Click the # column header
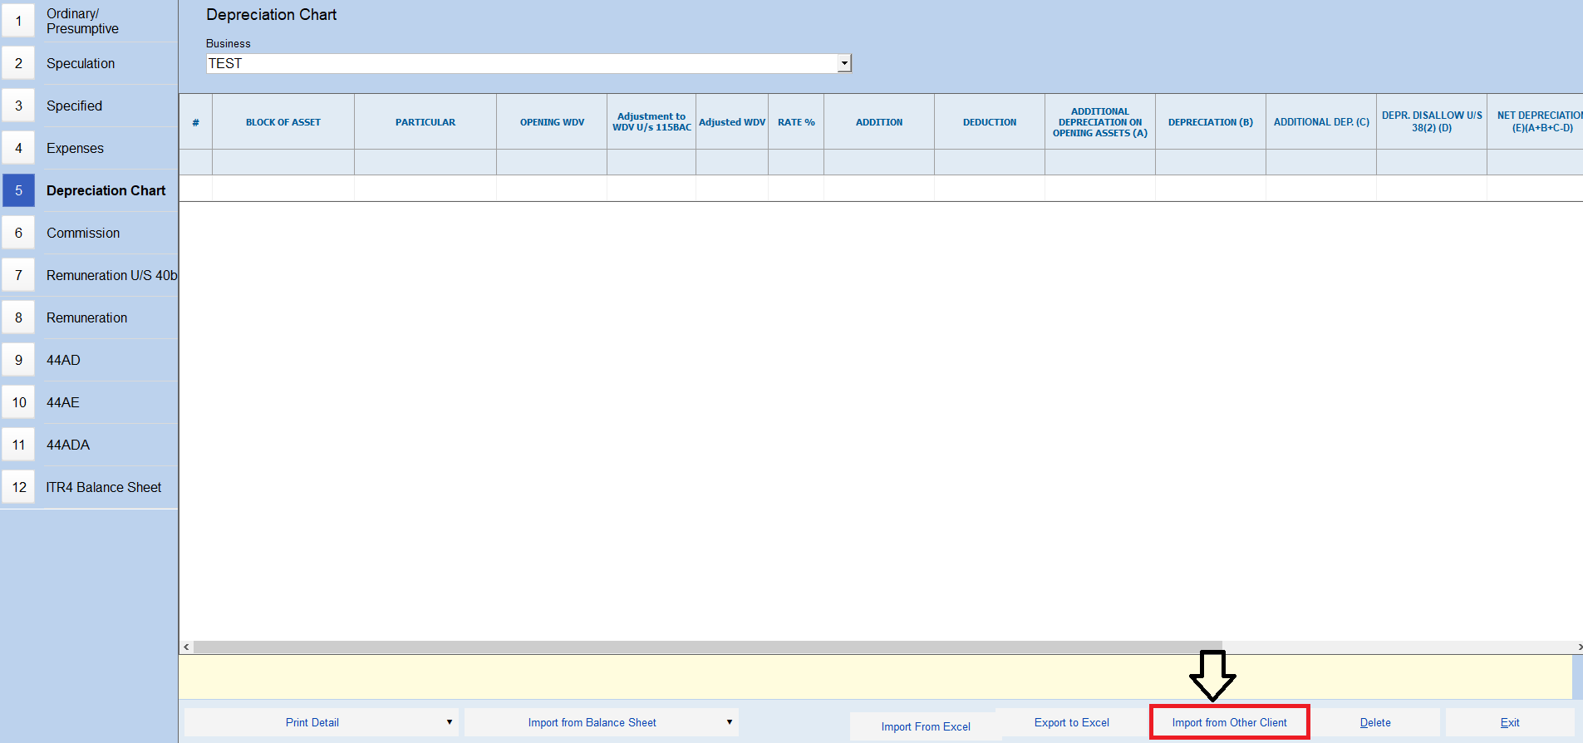The width and height of the screenshot is (1583, 743). [196, 122]
